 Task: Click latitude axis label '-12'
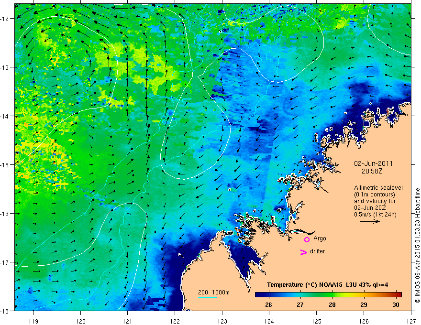point(5,19)
